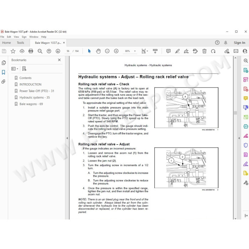Open Comment tool in right pane

point(246,98)
